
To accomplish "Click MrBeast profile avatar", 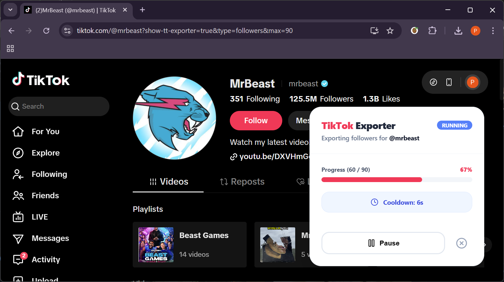I will pyautogui.click(x=174, y=118).
